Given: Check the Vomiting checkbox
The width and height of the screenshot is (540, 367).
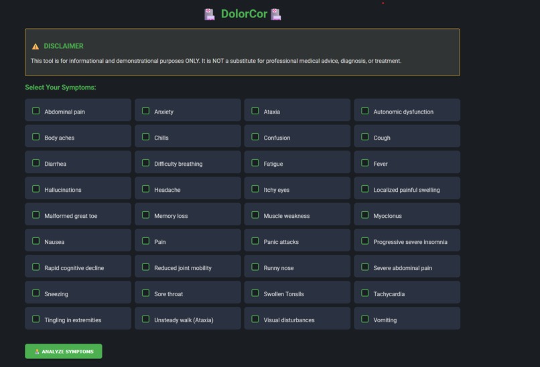Looking at the screenshot, I should point(365,319).
